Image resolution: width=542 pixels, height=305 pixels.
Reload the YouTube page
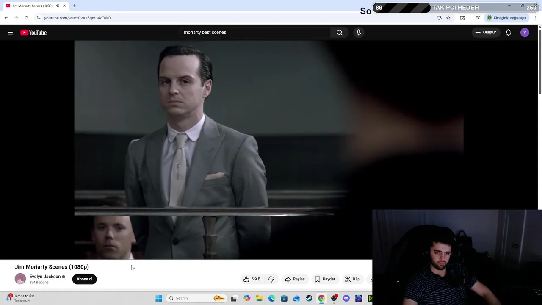click(26, 18)
